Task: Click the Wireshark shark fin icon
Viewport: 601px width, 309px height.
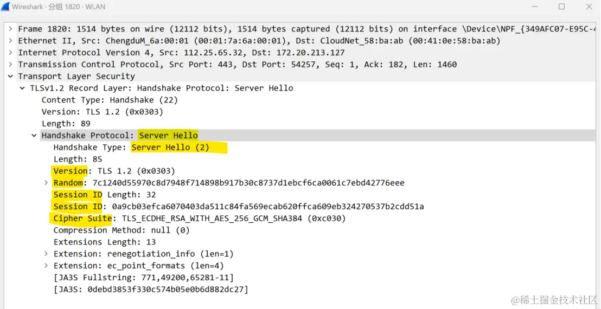Action: tap(5, 7)
